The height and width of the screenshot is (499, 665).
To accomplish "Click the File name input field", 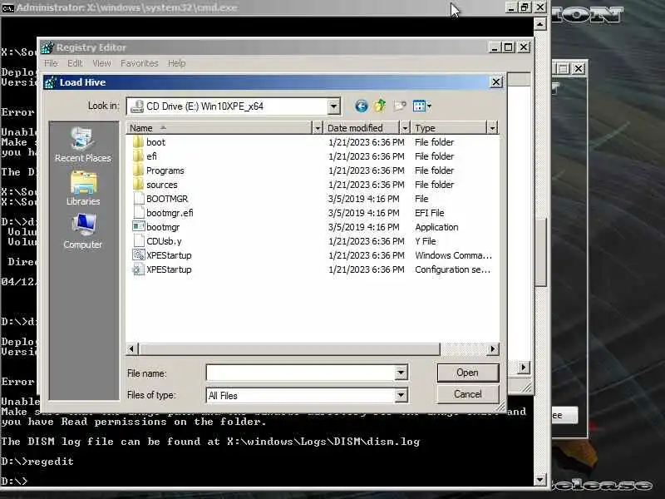I will (x=301, y=373).
